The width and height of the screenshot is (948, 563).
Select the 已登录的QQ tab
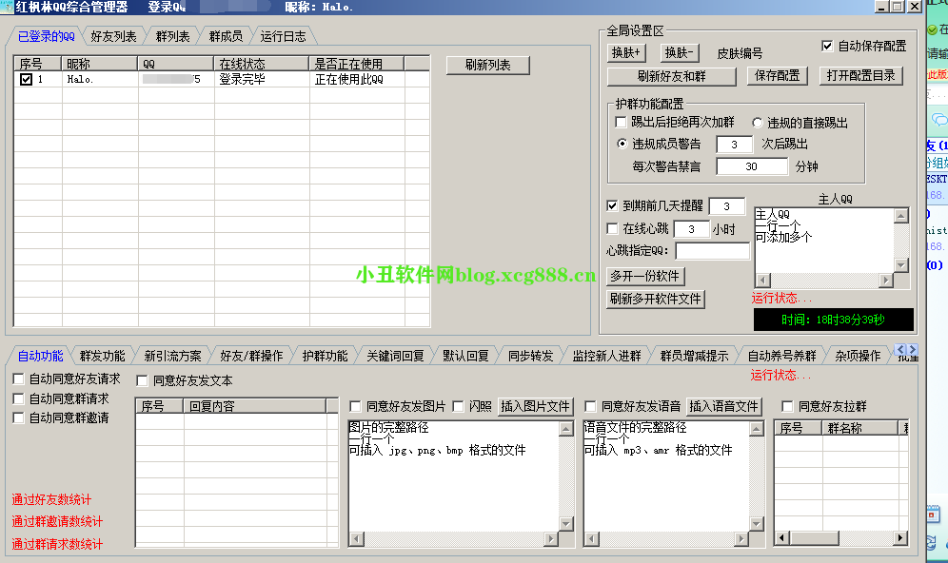(46, 36)
